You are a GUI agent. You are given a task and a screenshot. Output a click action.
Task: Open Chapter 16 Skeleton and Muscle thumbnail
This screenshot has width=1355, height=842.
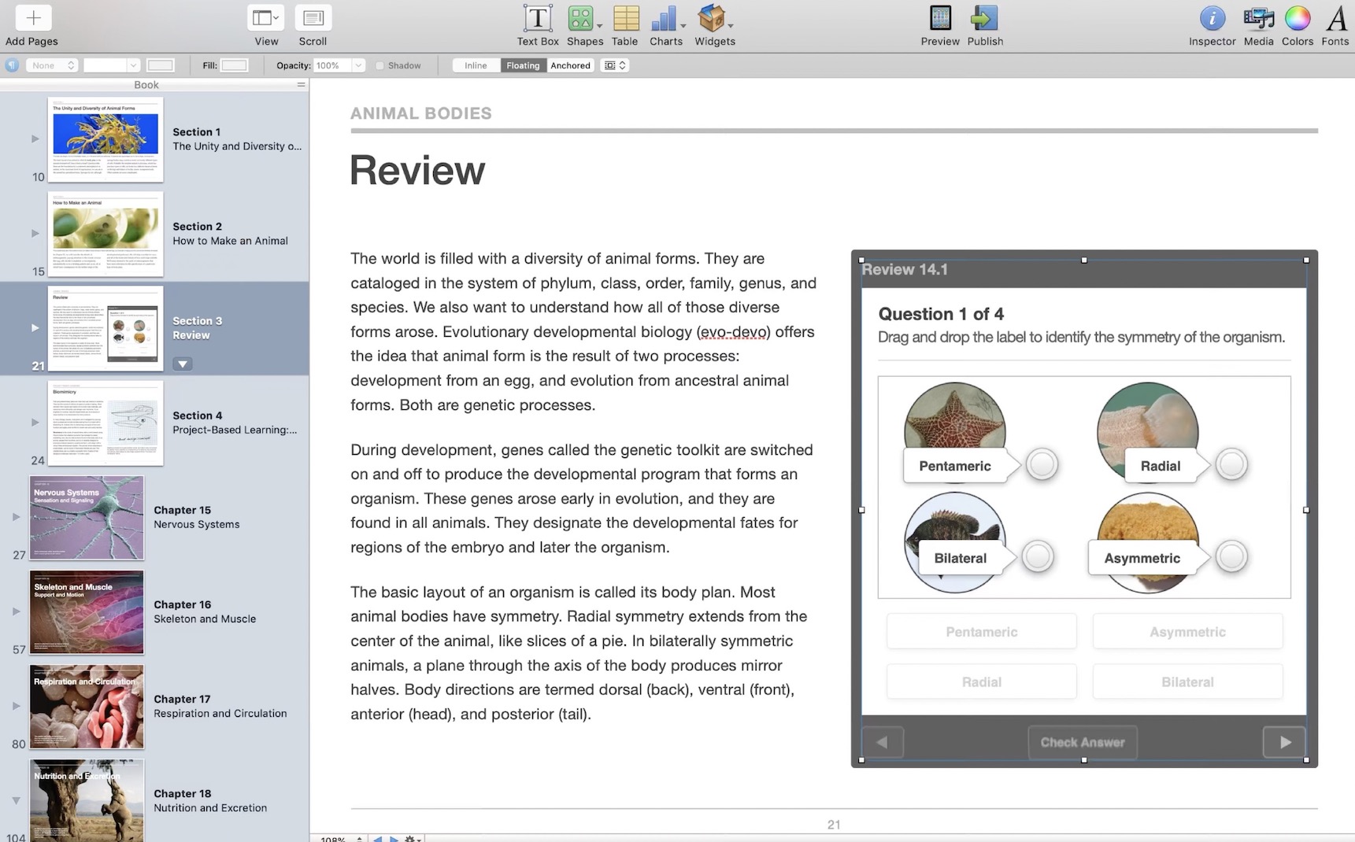click(87, 611)
